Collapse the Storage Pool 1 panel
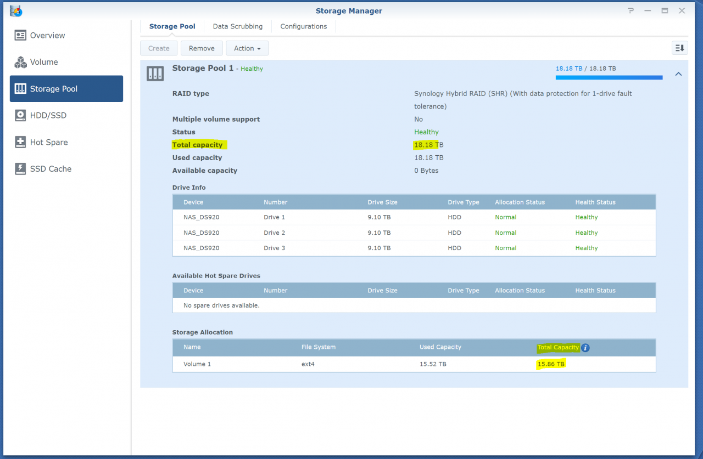Screen dimensions: 703x459 coord(678,74)
